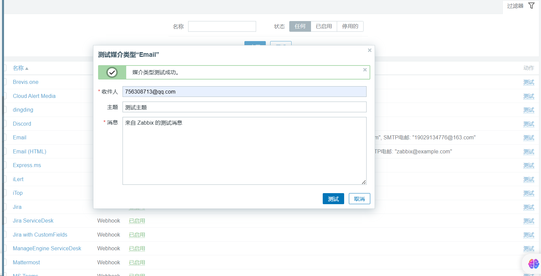Toggle 已启用 status for ManageEngine ServiceDesk
The height and width of the screenshot is (276, 541).
coord(137,249)
